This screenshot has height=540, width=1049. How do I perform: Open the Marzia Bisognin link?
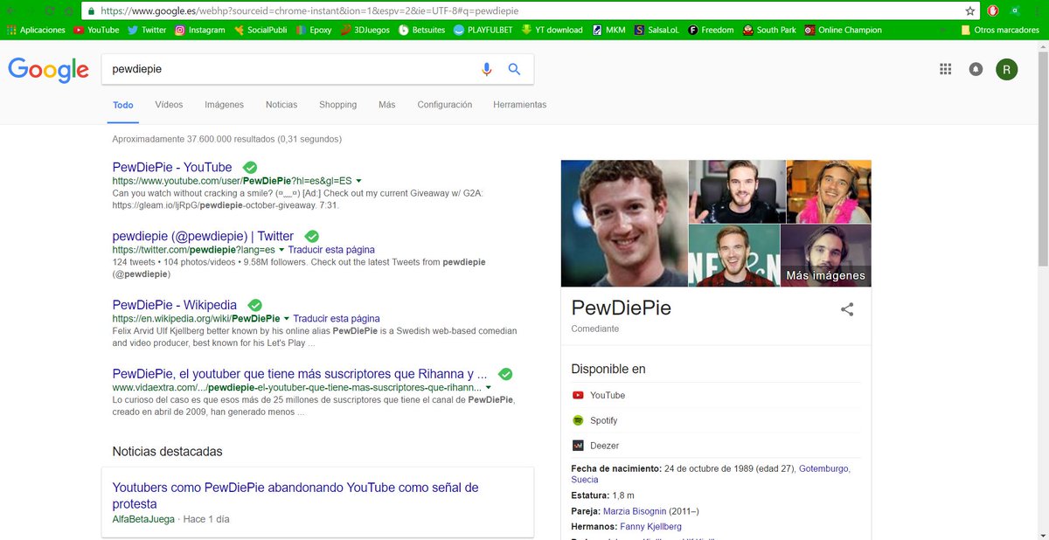point(635,511)
